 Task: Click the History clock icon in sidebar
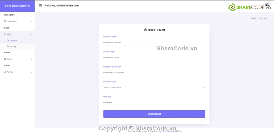click(8, 46)
